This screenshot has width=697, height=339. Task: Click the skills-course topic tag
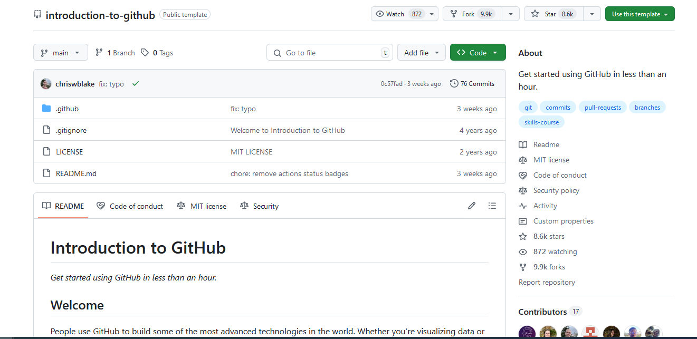(x=541, y=122)
